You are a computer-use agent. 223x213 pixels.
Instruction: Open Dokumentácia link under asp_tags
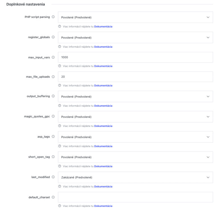pyautogui.click(x=103, y=146)
